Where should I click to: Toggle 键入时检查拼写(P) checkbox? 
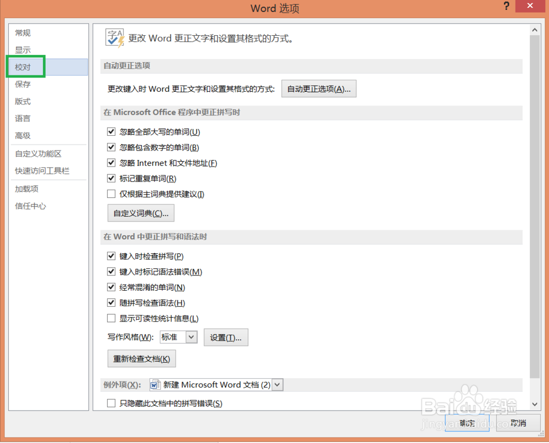(x=111, y=256)
